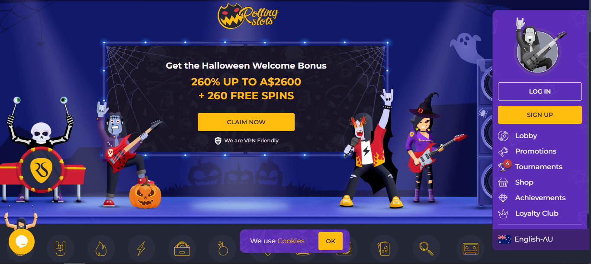Select the rock hand category icon
The height and width of the screenshot is (264, 591).
pyautogui.click(x=60, y=248)
